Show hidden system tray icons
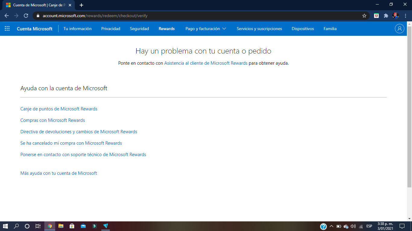This screenshot has height=231, width=412. tap(331, 226)
